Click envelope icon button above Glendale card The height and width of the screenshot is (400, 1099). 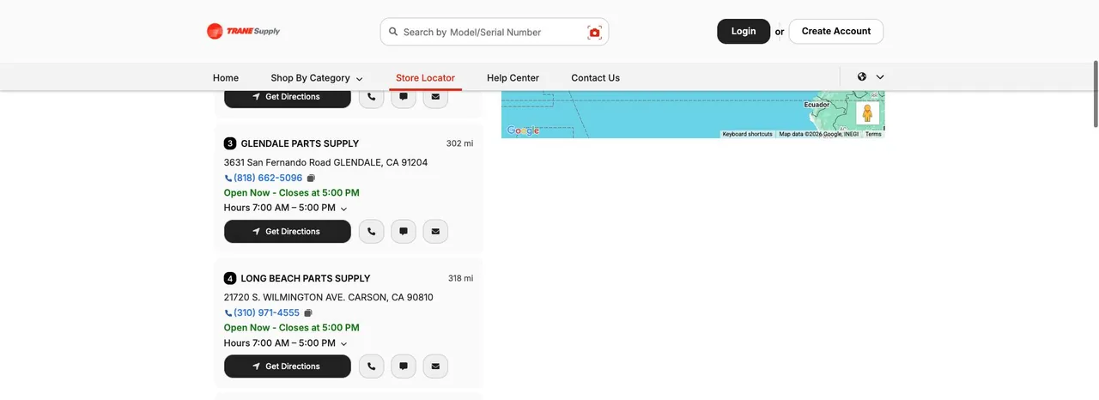(x=435, y=97)
